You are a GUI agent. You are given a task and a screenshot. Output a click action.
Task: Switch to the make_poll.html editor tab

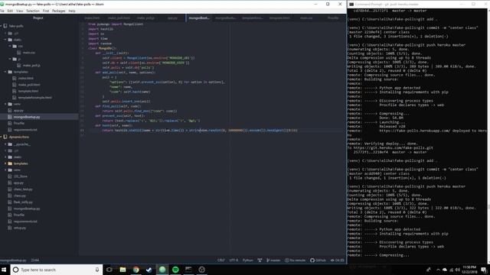(119, 18)
